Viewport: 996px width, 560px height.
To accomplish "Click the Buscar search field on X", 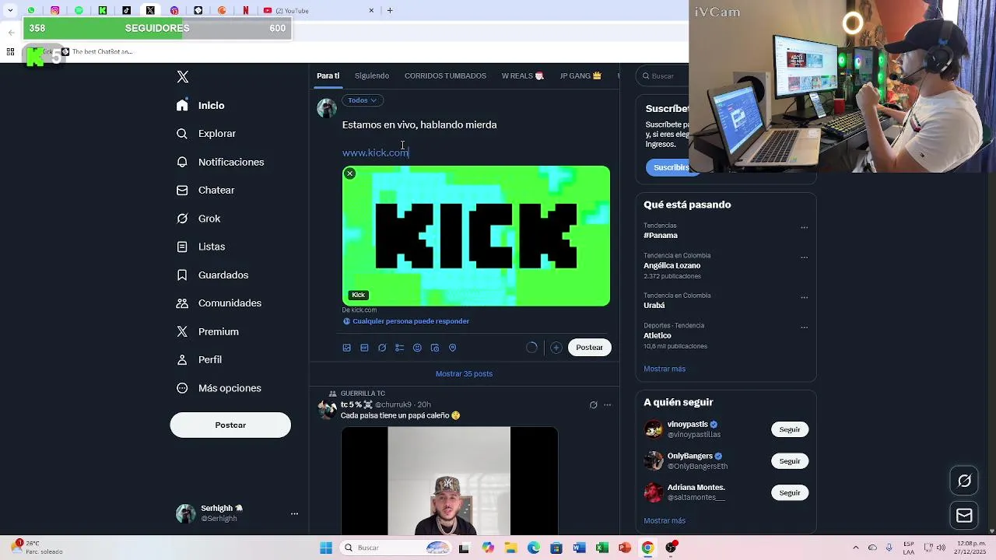I will pos(662,75).
